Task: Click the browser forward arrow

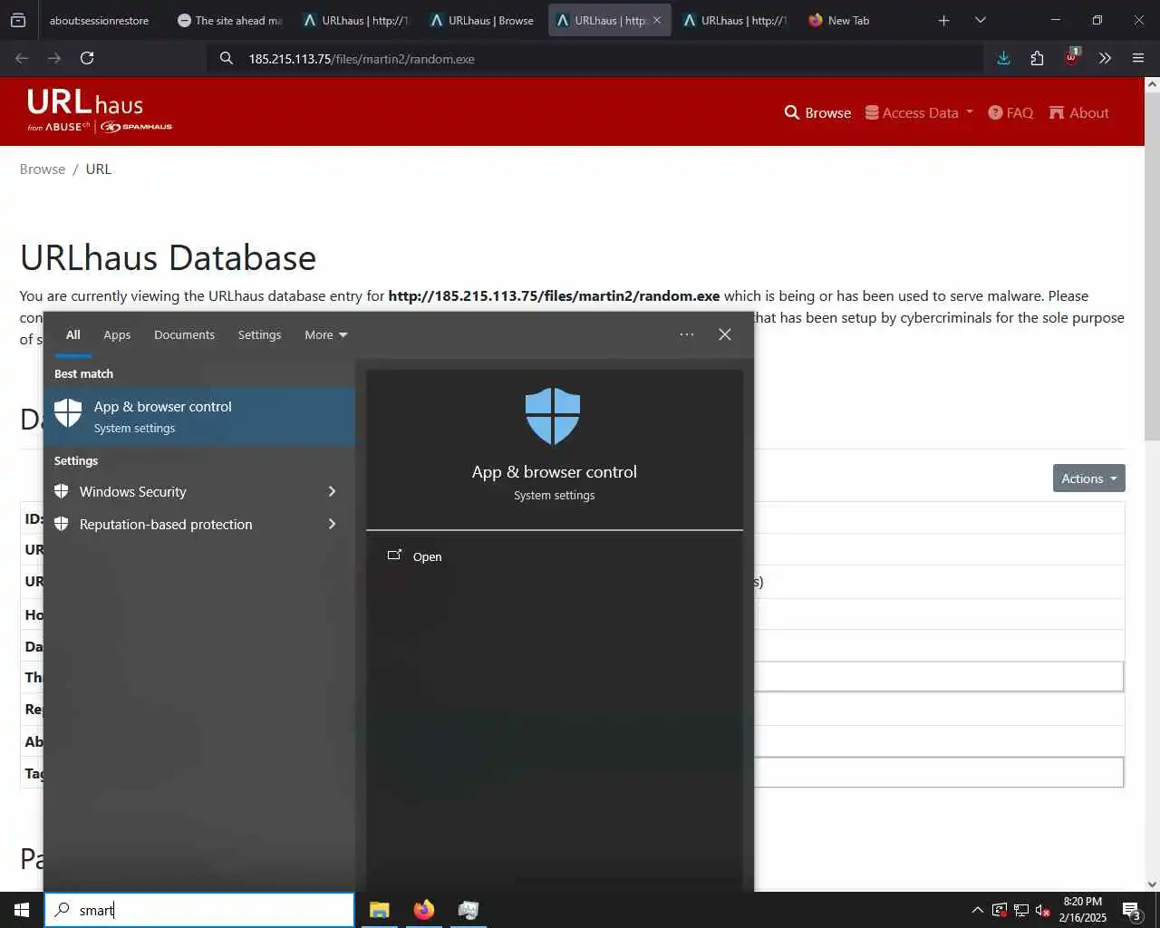Action: [x=54, y=58]
